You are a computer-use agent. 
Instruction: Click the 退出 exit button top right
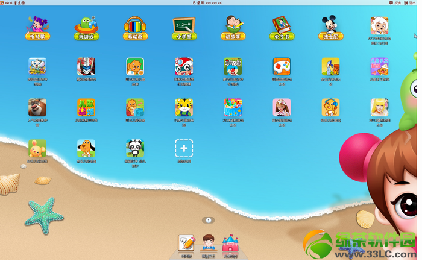[x=410, y=2]
